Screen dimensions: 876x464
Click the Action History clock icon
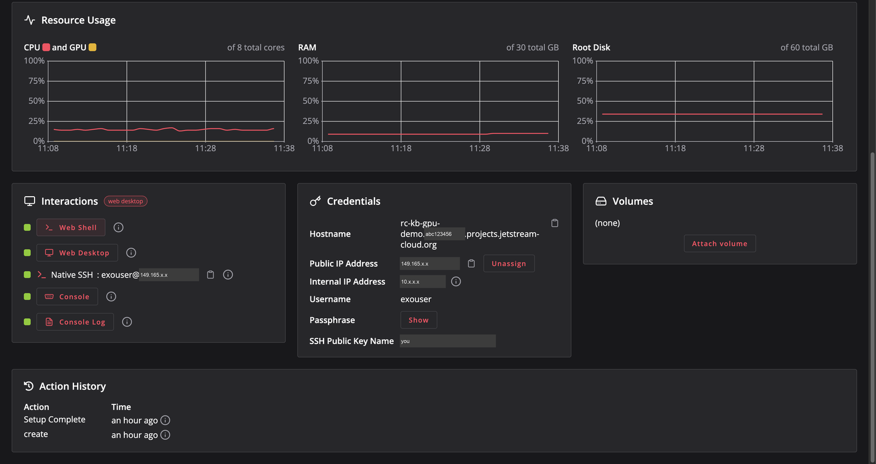tap(29, 386)
